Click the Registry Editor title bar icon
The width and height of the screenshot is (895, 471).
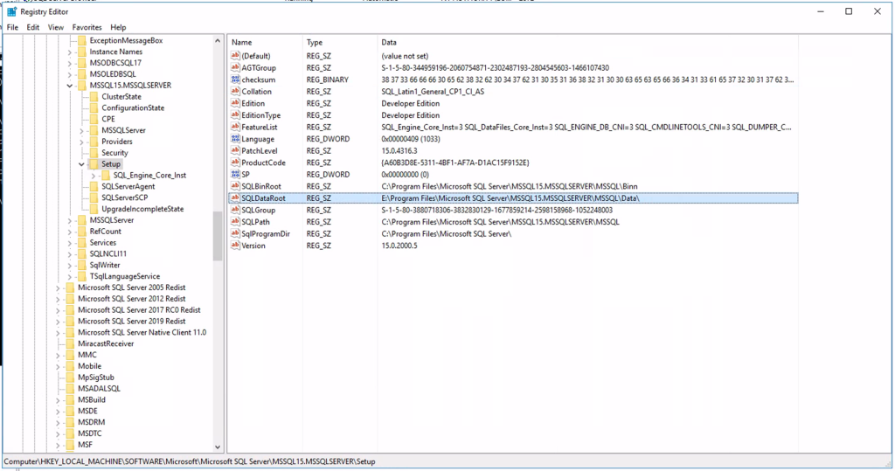click(x=11, y=11)
